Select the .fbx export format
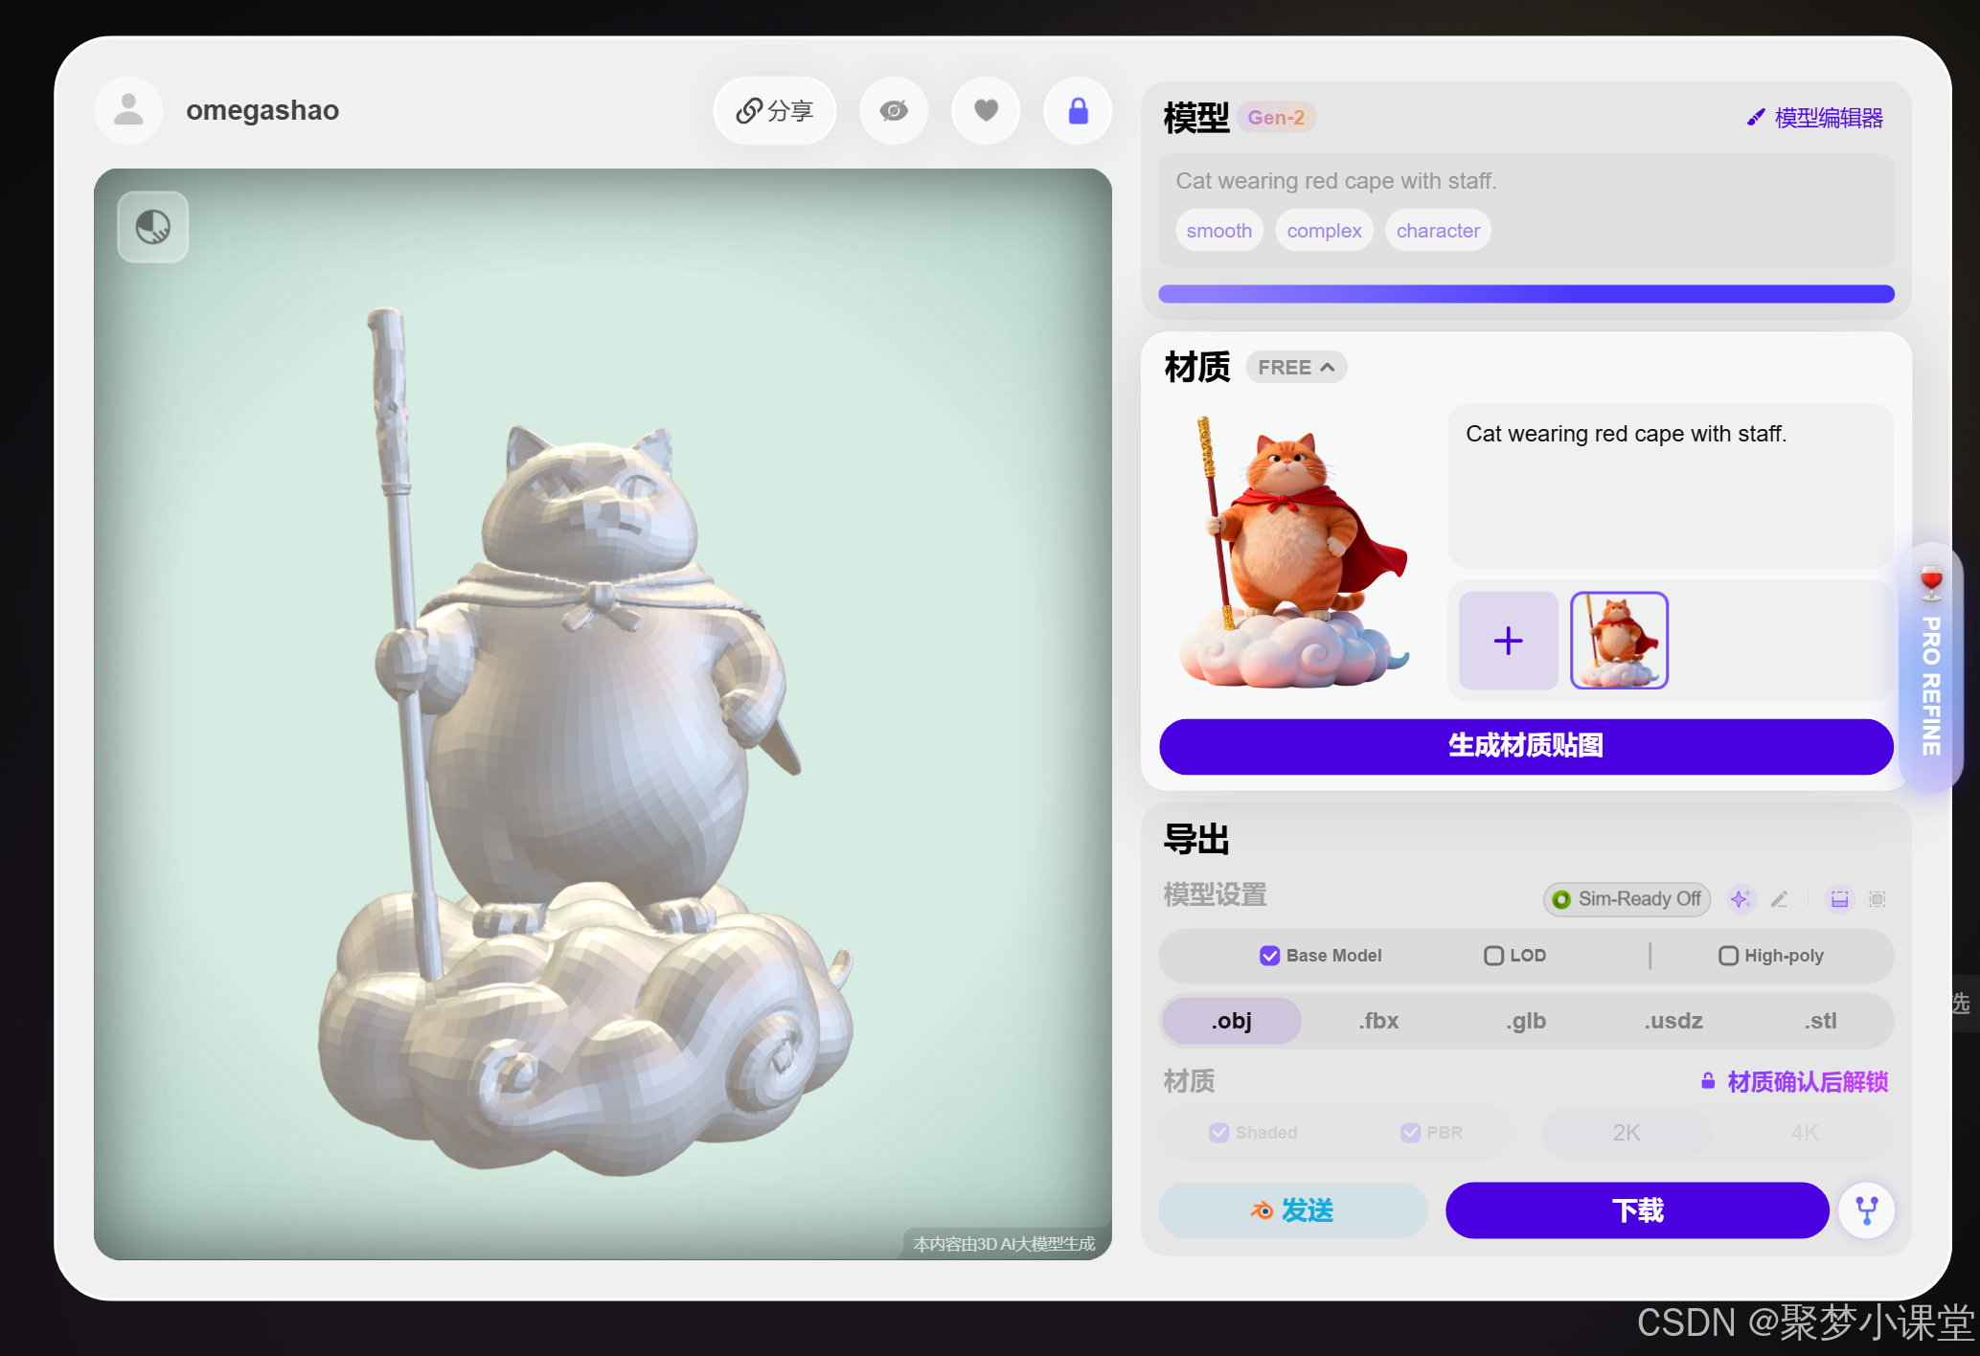 (1378, 1021)
